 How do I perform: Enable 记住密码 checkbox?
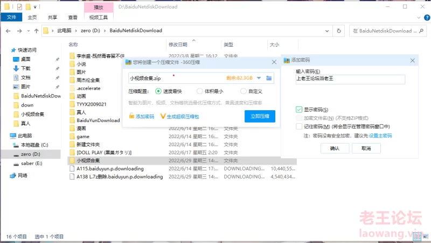(299, 126)
